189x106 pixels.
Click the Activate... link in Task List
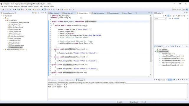coord(177,19)
